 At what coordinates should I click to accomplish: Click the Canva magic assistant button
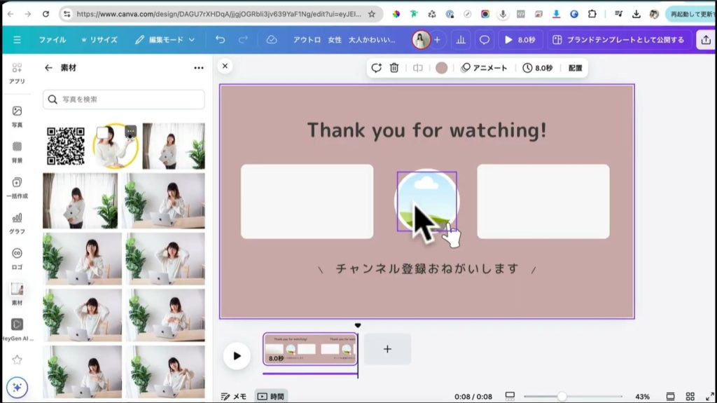coord(17,388)
